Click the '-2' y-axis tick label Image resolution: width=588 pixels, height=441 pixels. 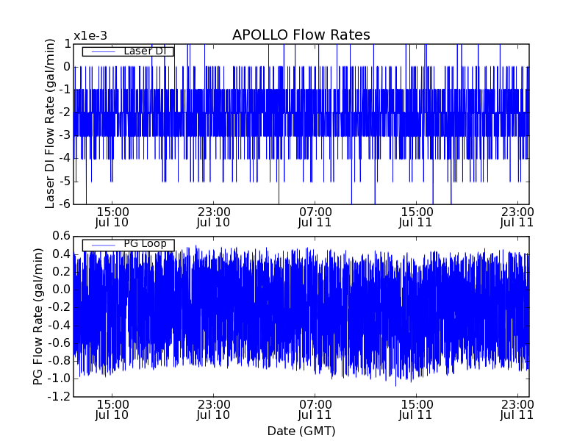(65, 112)
